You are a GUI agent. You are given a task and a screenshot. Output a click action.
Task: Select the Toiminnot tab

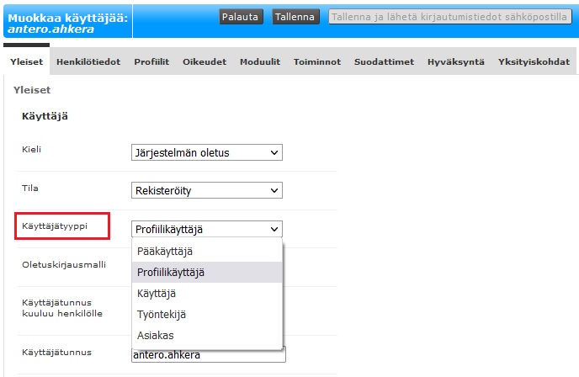(317, 61)
